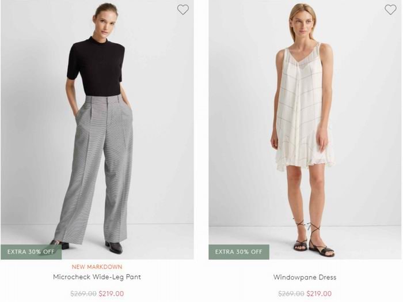Favorite the Microcheck Wide-Leg Pant with heart icon
This screenshot has width=403, height=302.
tap(183, 10)
